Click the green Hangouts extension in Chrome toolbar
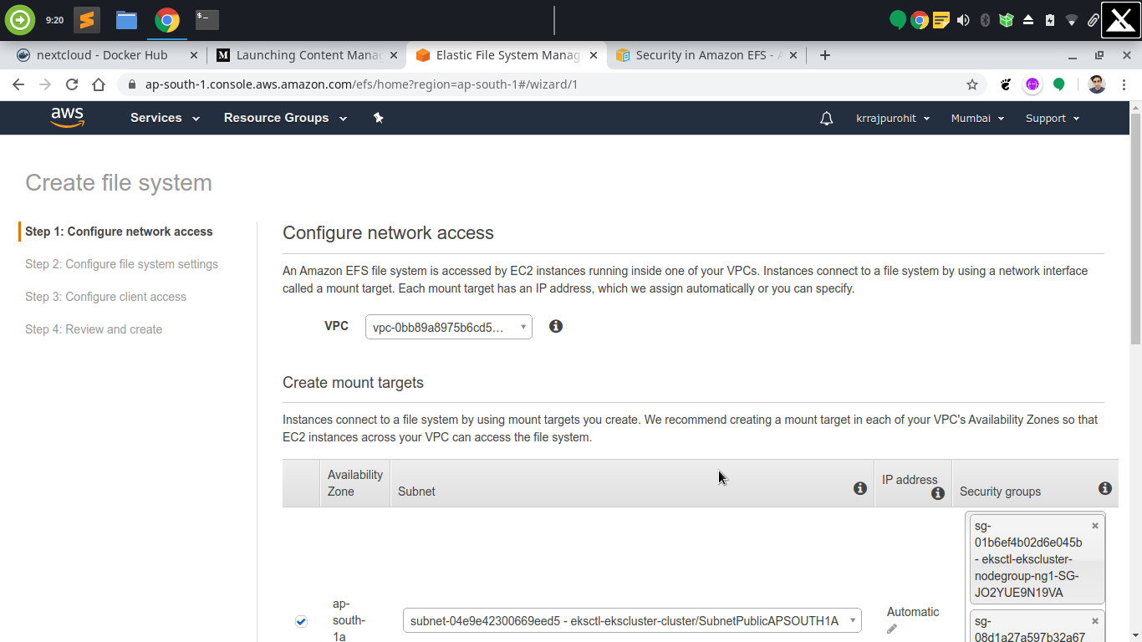 (x=1059, y=84)
